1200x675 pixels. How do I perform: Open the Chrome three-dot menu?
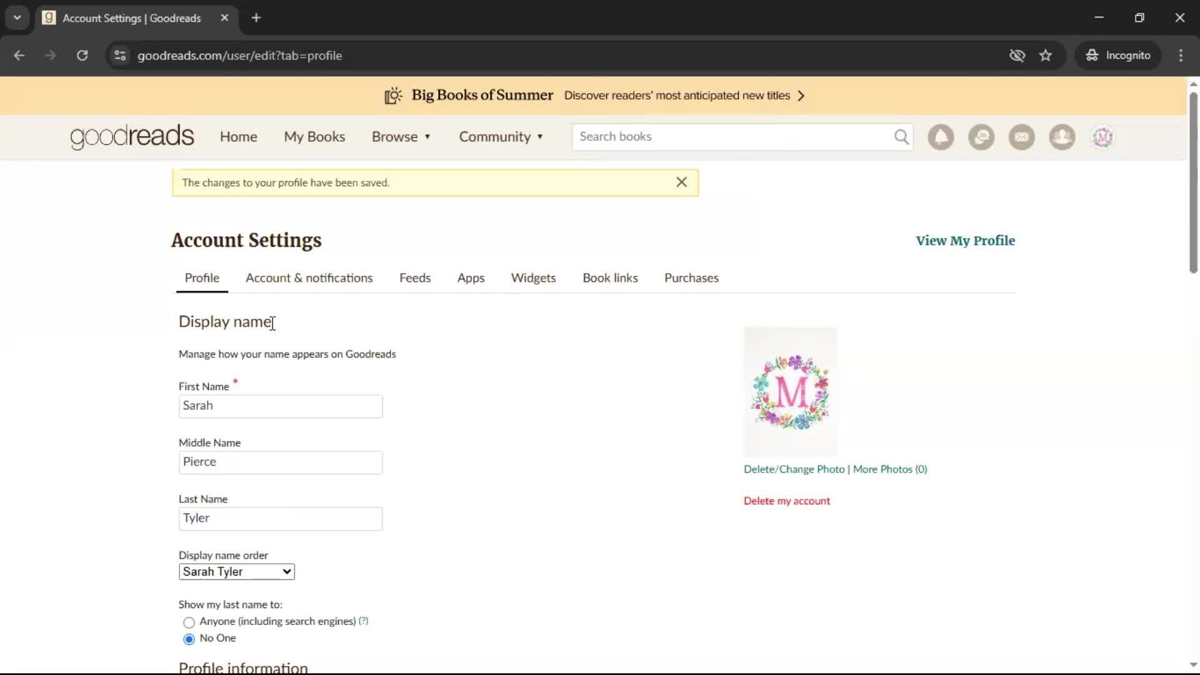(1181, 56)
